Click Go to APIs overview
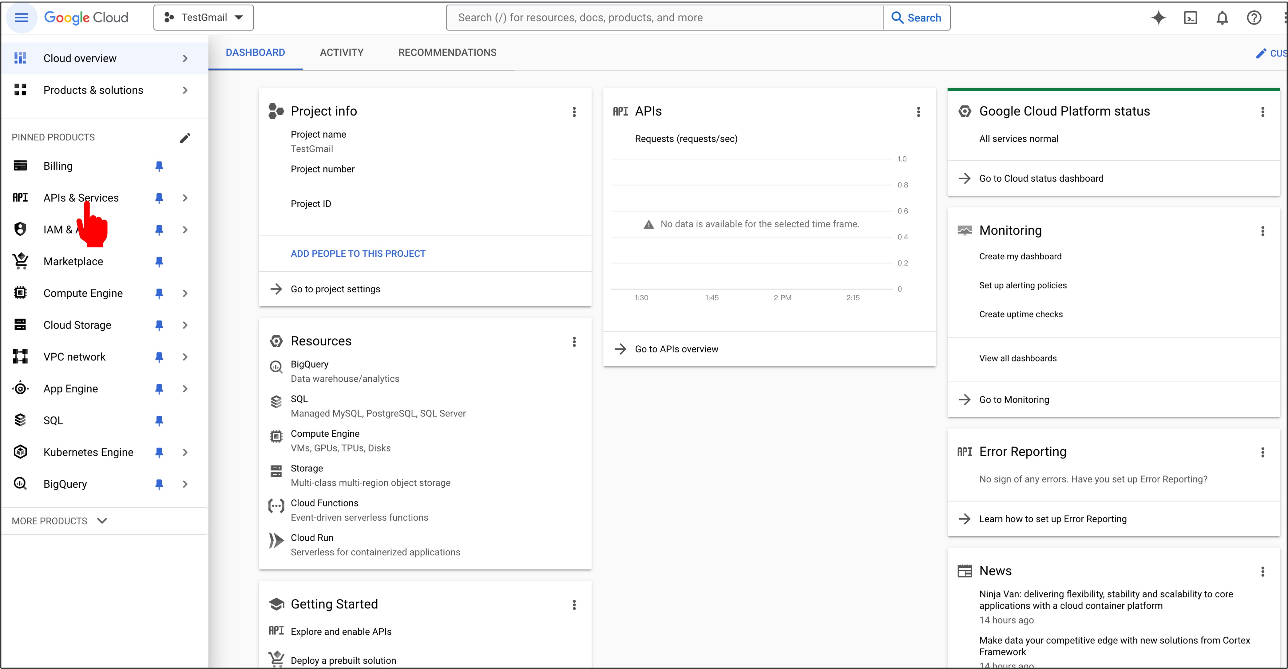 (x=676, y=349)
